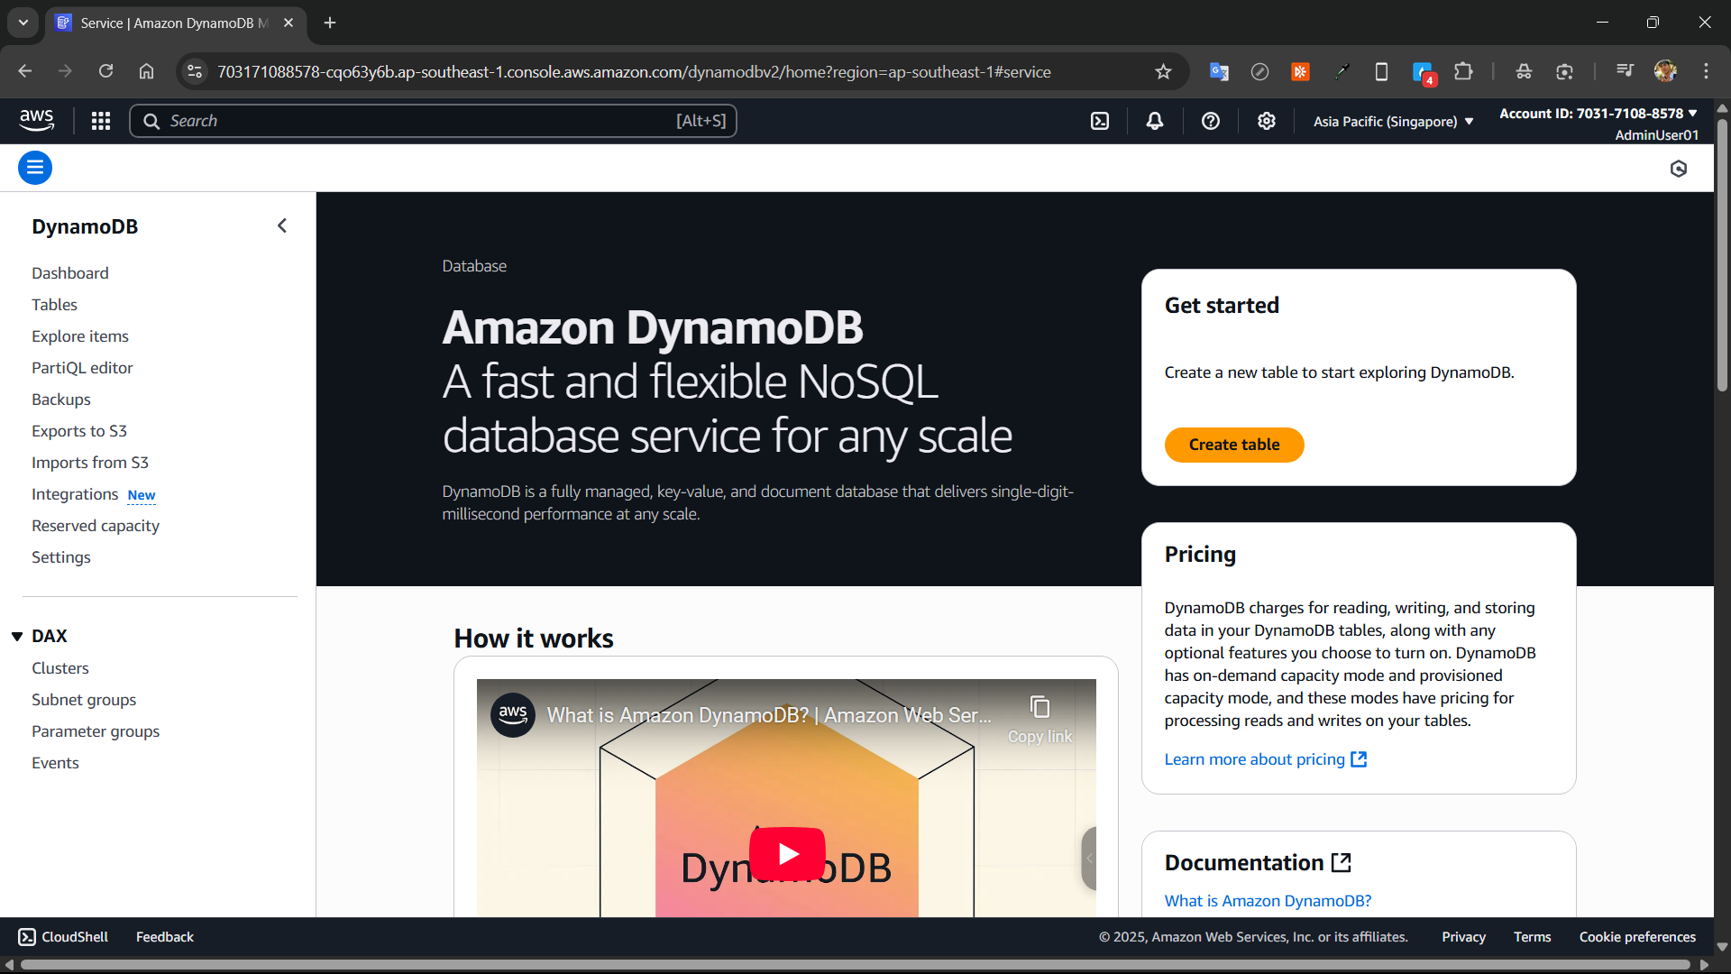Collapse the DynamoDB side navigation panel

[282, 225]
